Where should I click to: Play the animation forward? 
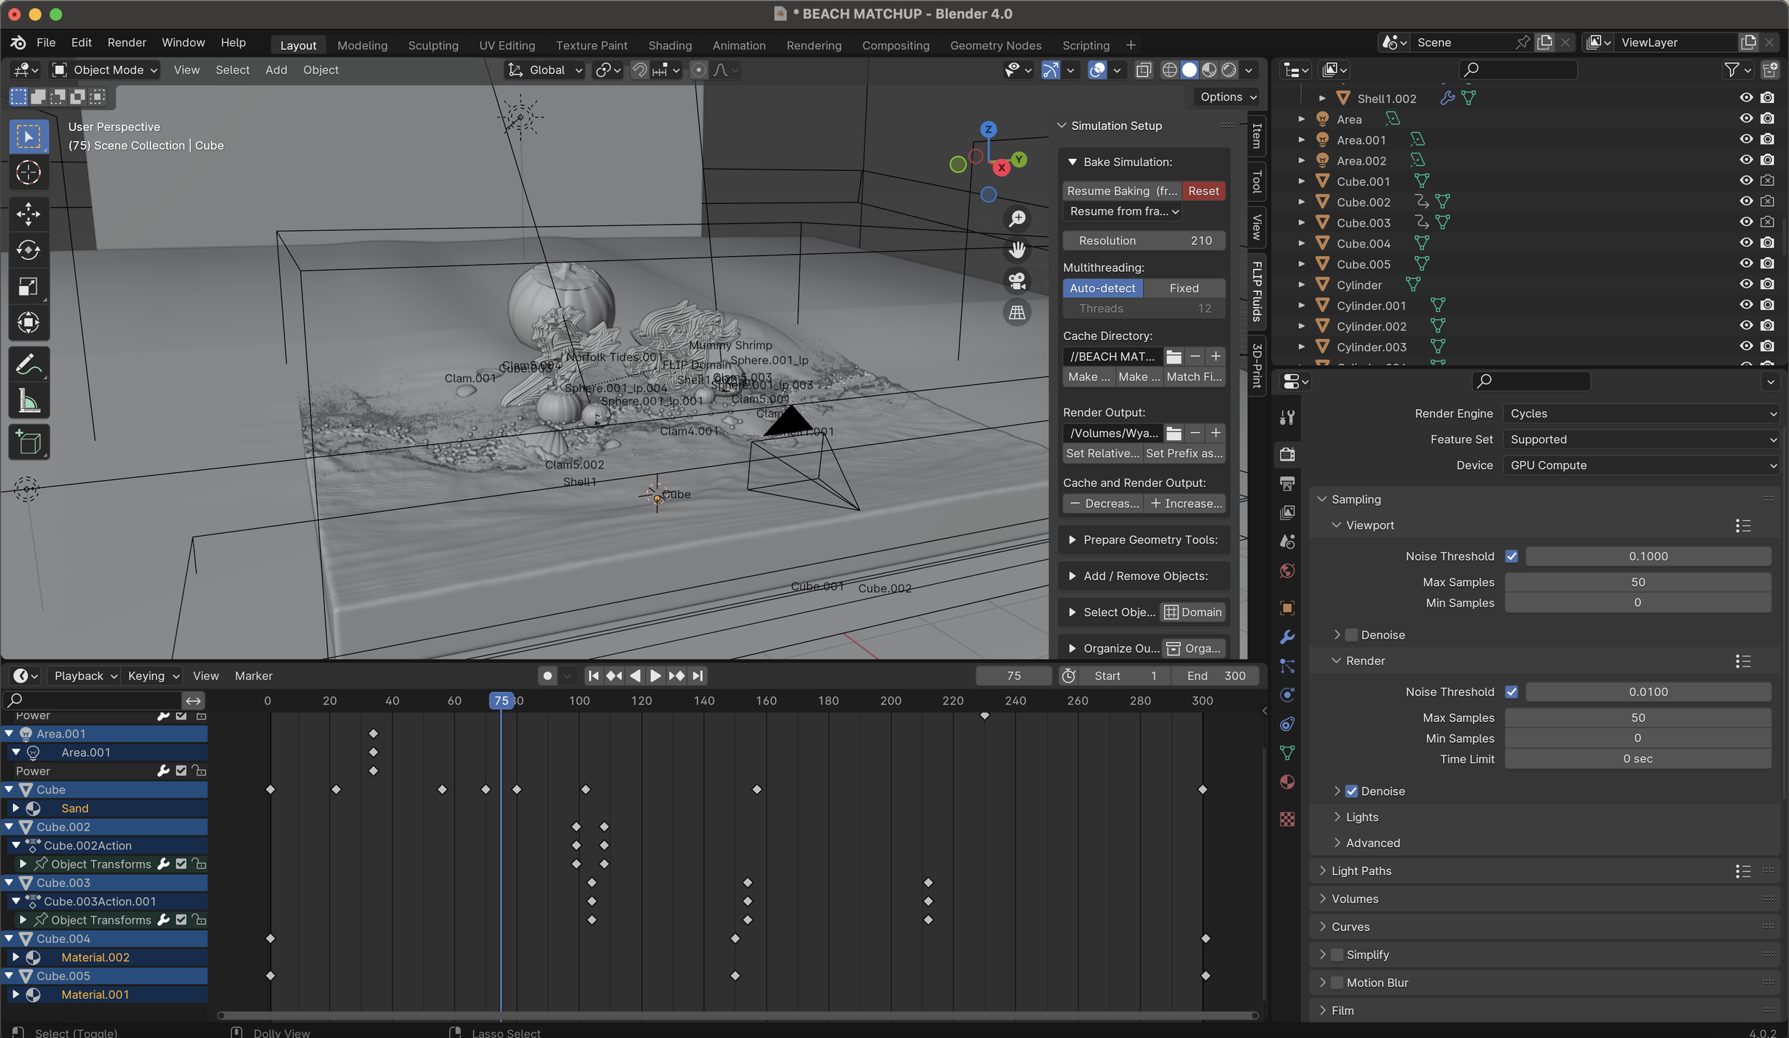tap(655, 675)
